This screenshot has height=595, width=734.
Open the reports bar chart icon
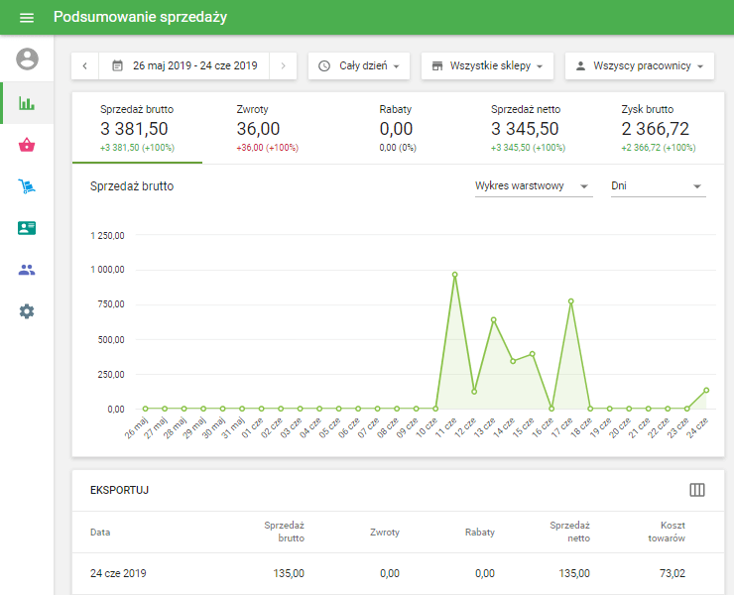pyautogui.click(x=27, y=103)
